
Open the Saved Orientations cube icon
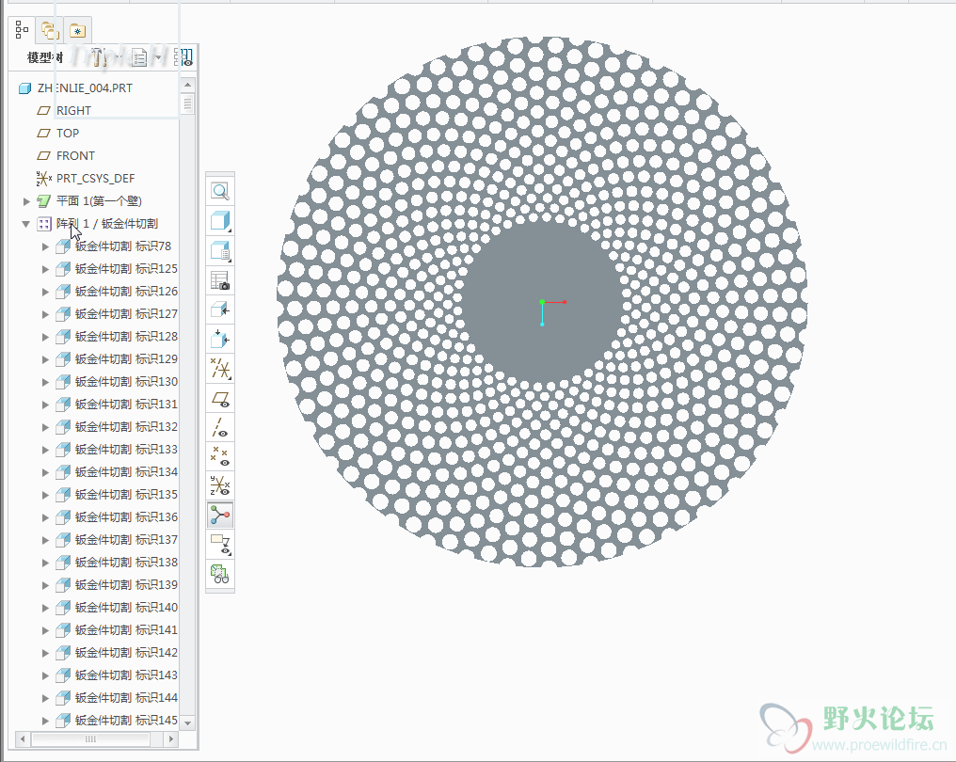point(220,250)
